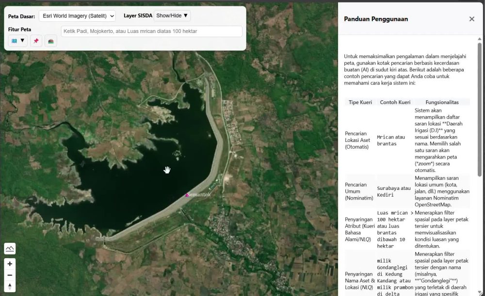The width and height of the screenshot is (485, 296).
Task: Select 'Mrican atau brantas' example query
Action: (x=391, y=140)
